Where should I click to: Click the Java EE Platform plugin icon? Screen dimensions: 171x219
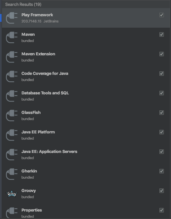click(x=12, y=135)
